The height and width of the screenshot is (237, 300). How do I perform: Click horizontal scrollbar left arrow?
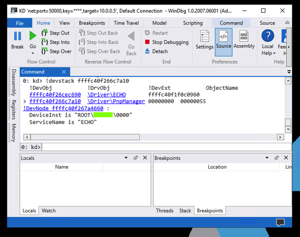(27, 137)
